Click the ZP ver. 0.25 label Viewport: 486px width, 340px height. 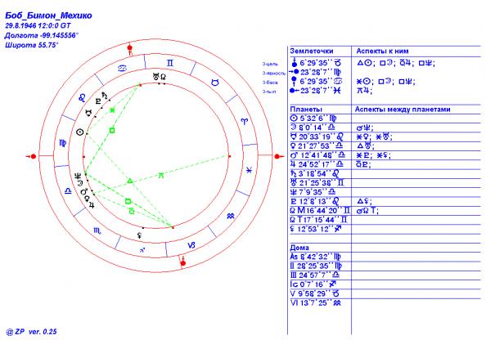point(31,332)
